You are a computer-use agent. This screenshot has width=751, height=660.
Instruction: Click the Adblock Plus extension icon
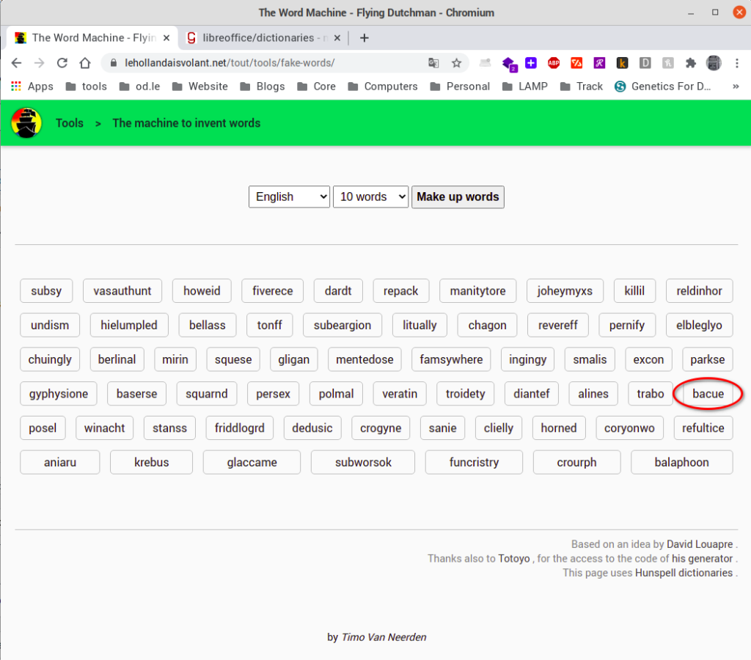(x=554, y=63)
